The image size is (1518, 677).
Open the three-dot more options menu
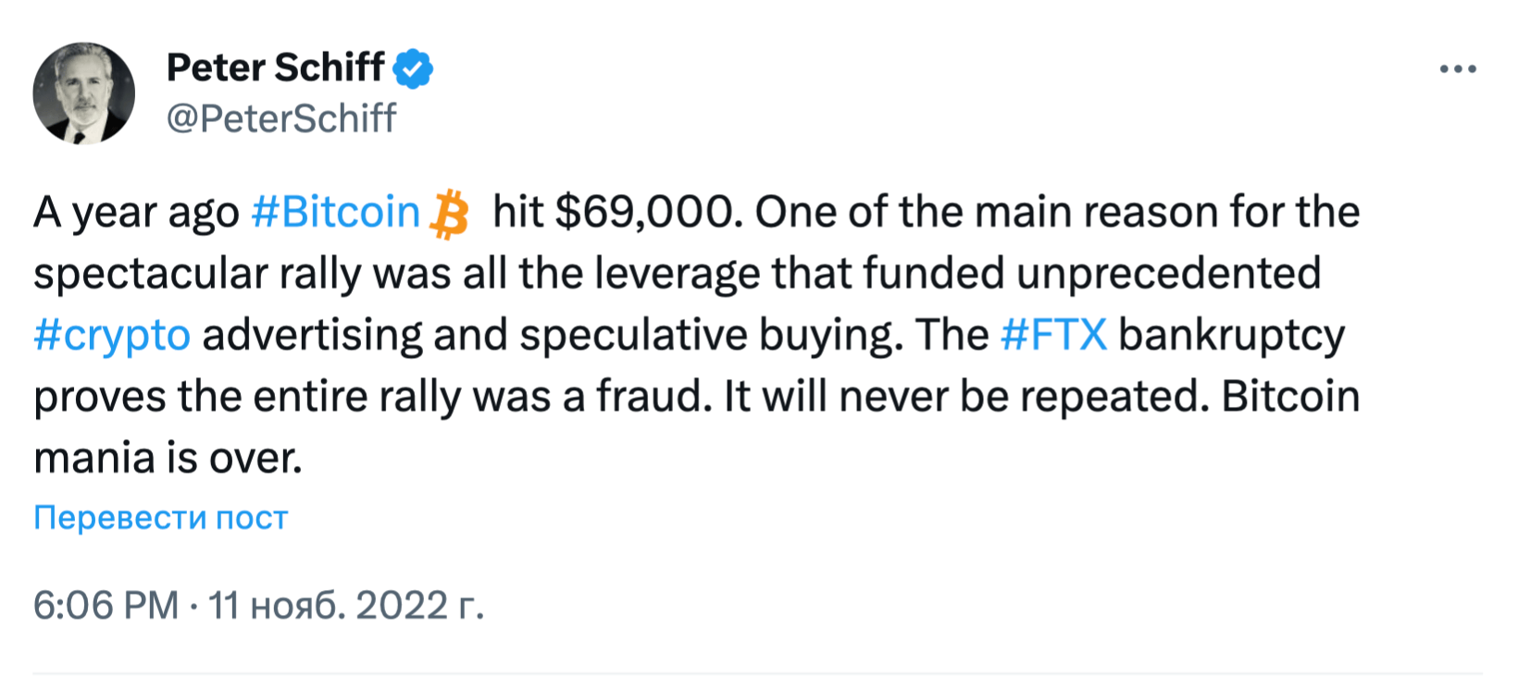point(1458,69)
